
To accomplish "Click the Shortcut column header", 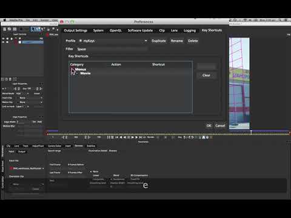I will point(158,65).
